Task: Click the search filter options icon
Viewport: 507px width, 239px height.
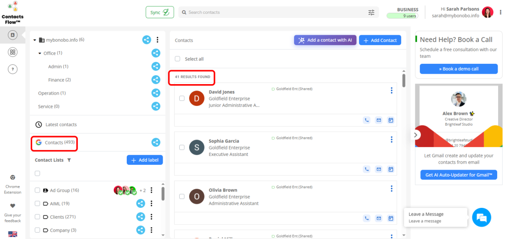Action: tap(371, 12)
